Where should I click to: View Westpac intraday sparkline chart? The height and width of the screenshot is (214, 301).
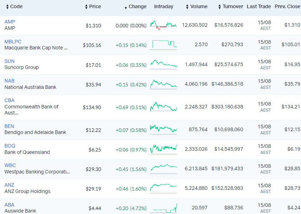[x=163, y=169]
